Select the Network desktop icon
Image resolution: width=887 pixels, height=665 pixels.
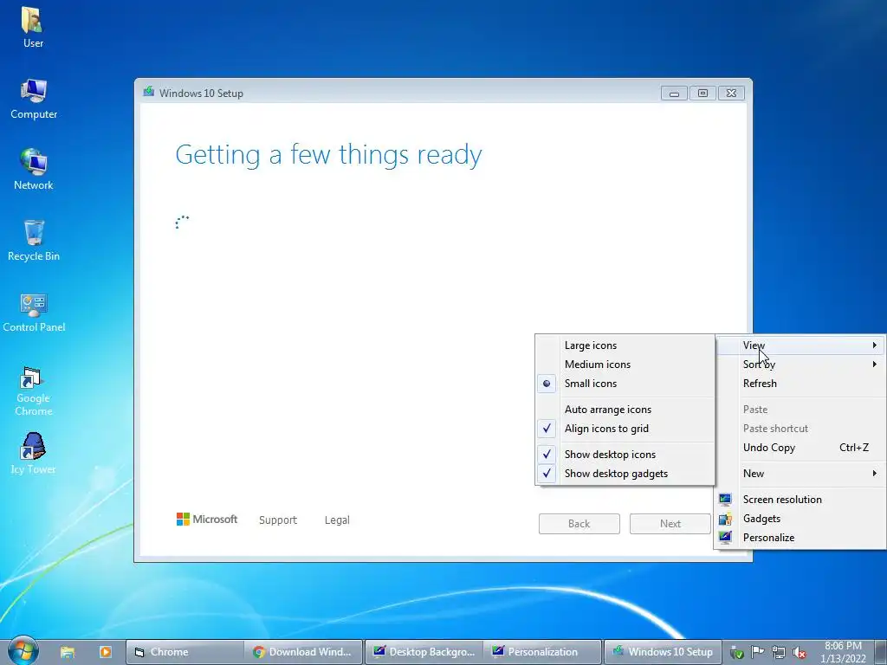(x=34, y=169)
